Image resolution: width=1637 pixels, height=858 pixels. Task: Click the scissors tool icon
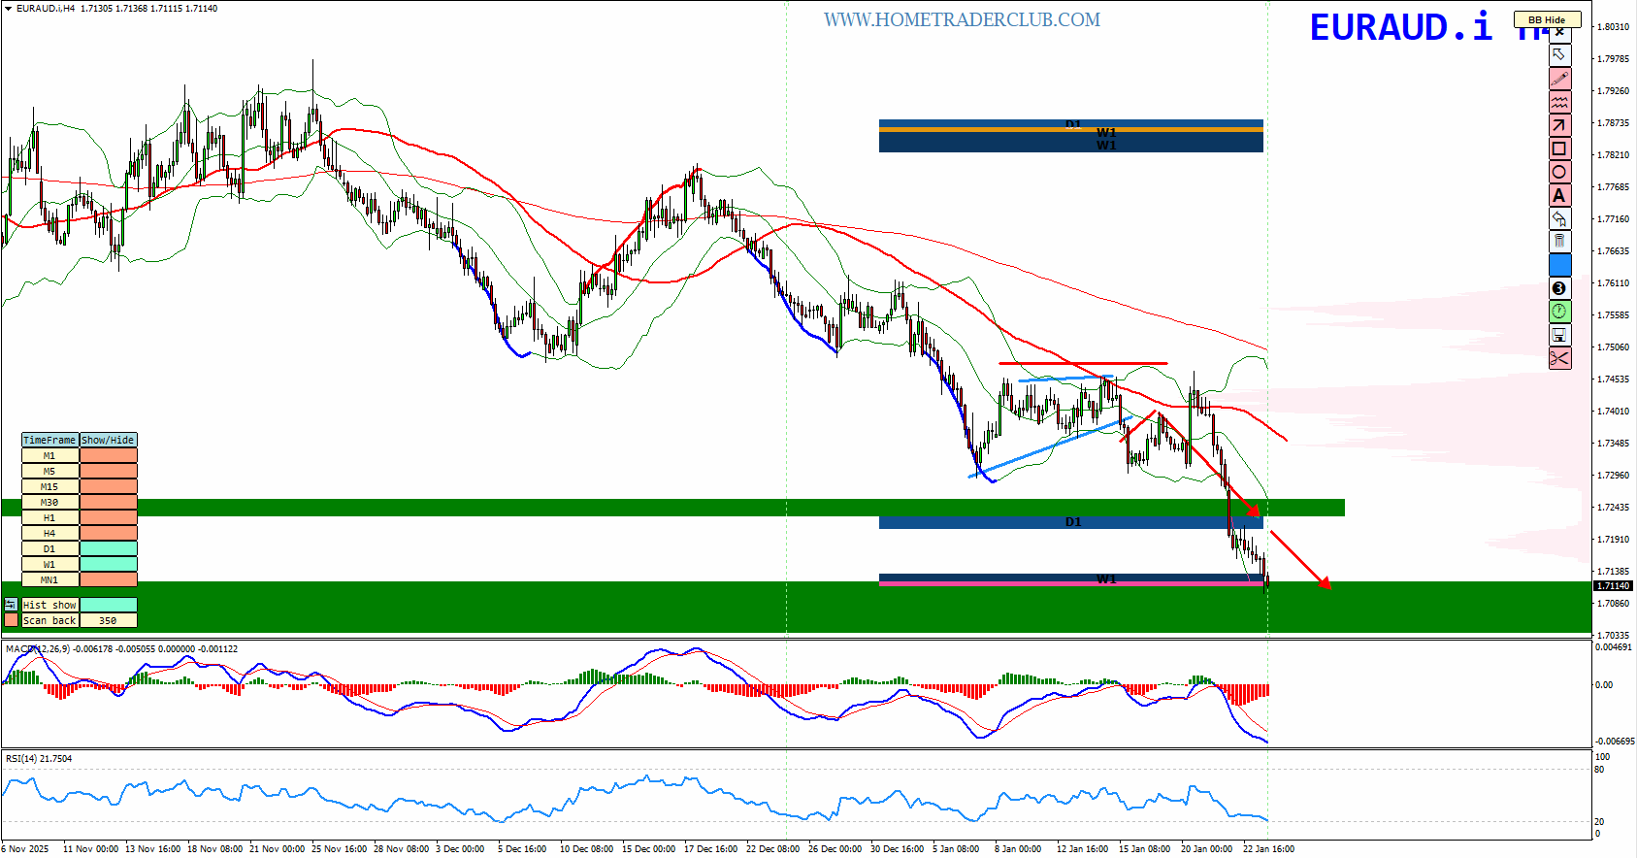click(1559, 358)
